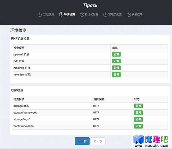
Task: Click the 正常 badge for tokenizer 扩展
Action: [x=116, y=74]
